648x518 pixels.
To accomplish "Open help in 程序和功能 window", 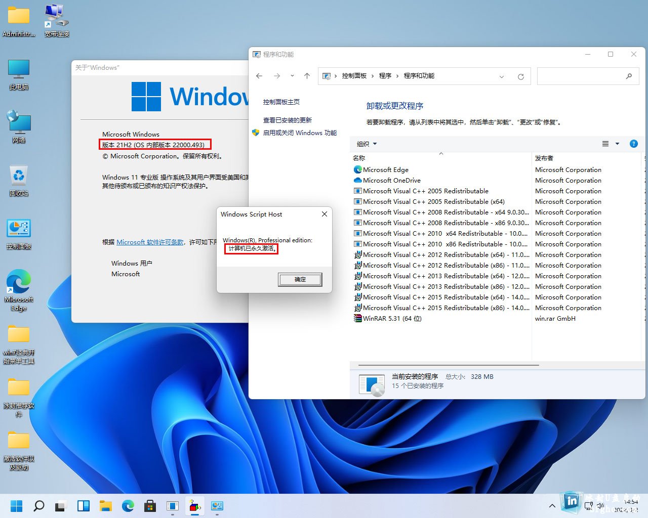I will pyautogui.click(x=633, y=144).
